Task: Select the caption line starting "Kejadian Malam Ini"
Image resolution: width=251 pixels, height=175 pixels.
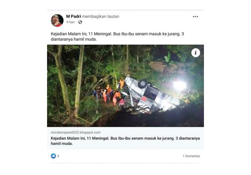Action: tap(117, 34)
